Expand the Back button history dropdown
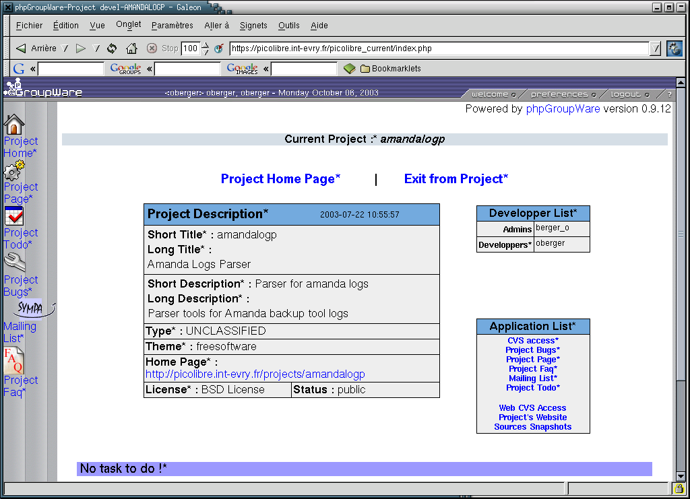 pos(65,48)
